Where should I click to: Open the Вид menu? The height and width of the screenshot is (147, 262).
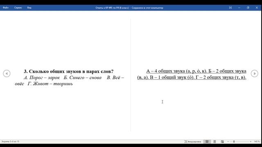coord(29,8)
